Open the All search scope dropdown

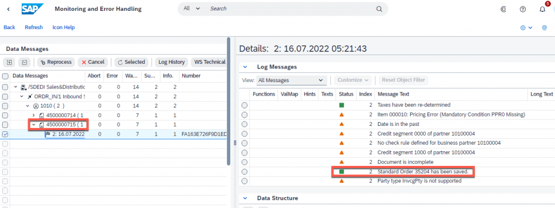(192, 9)
